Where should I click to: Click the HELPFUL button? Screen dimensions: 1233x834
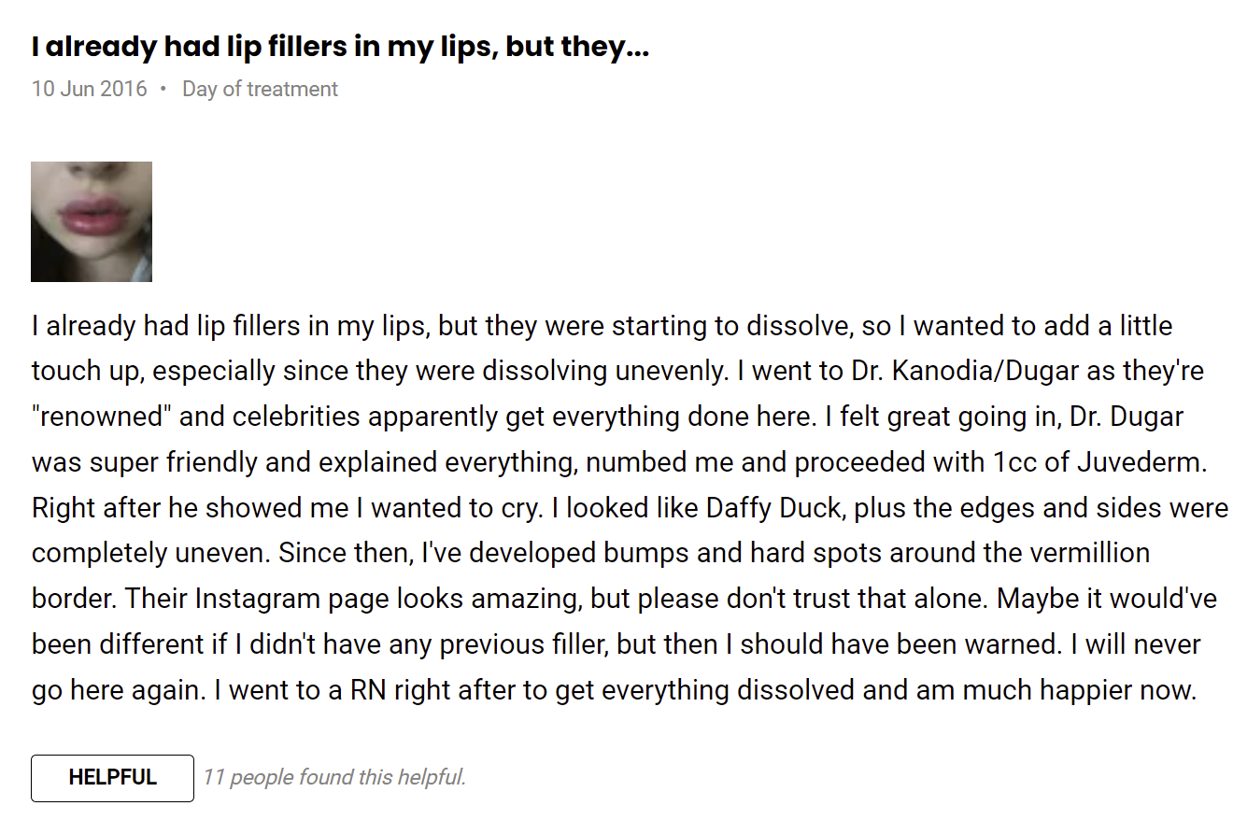pyautogui.click(x=112, y=778)
